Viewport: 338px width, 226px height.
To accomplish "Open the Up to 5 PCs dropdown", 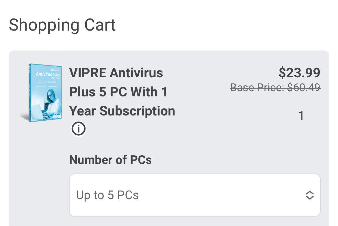I will [194, 195].
